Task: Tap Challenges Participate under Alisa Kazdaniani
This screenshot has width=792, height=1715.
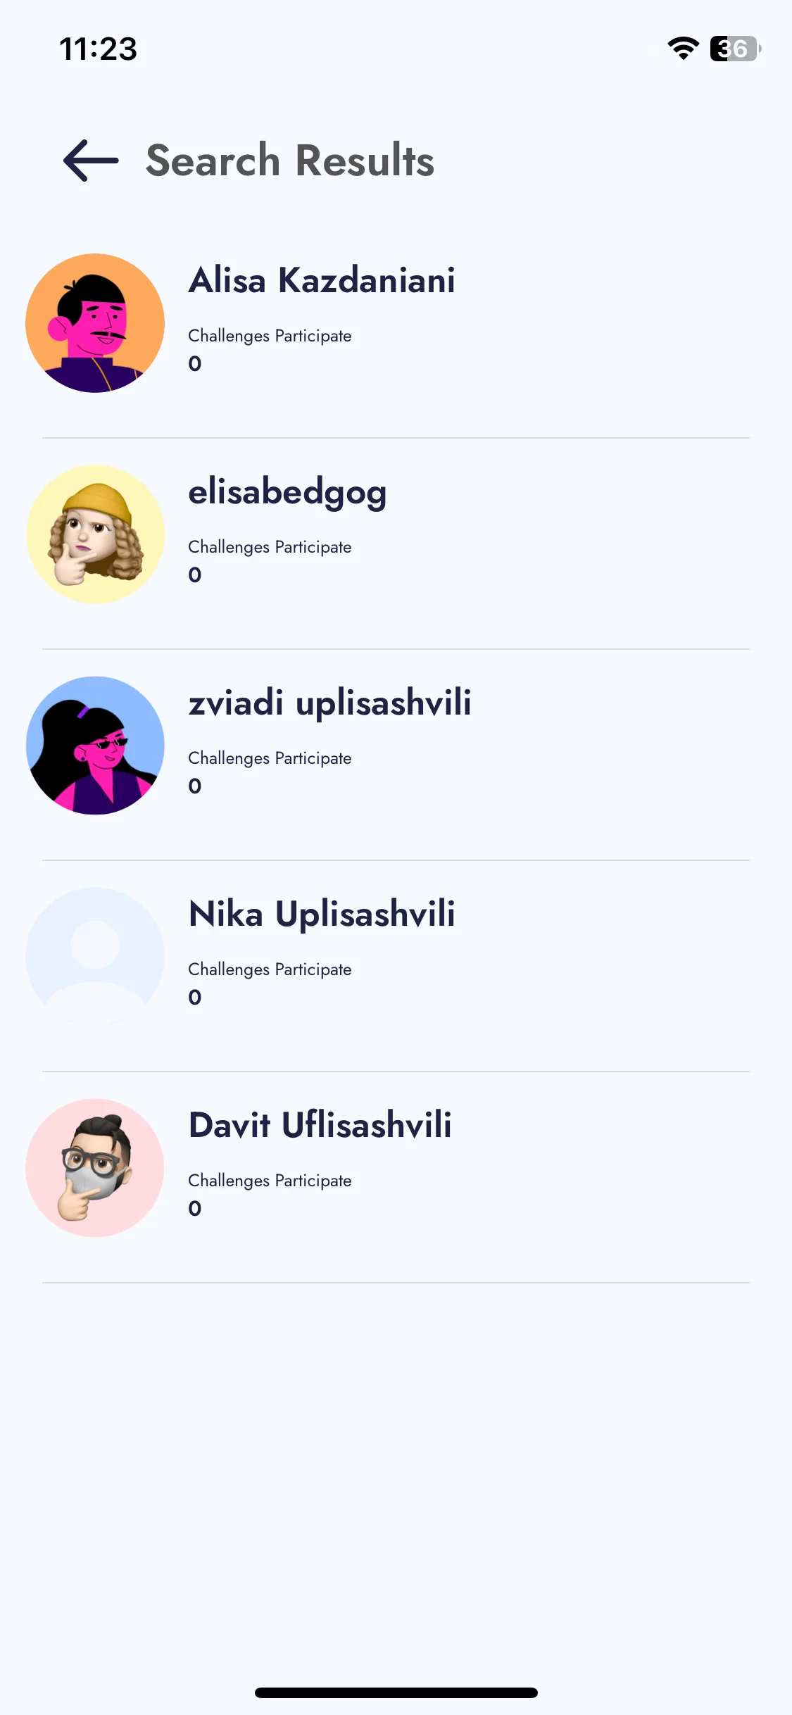Action: tap(270, 336)
